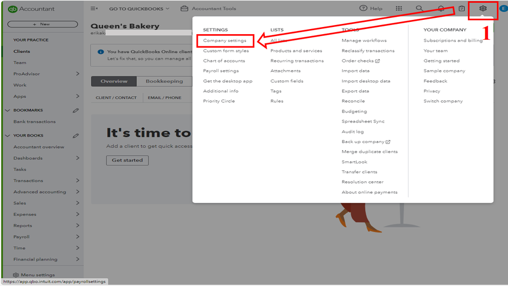Click the settings gear icon
Screen dimensions: 508x286
[483, 9]
